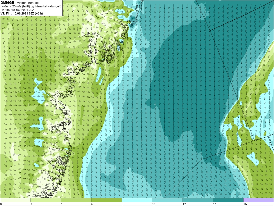Click the 'hviður > 25 m/s' description line
The width and height of the screenshot is (274, 206).
(x=31, y=7)
